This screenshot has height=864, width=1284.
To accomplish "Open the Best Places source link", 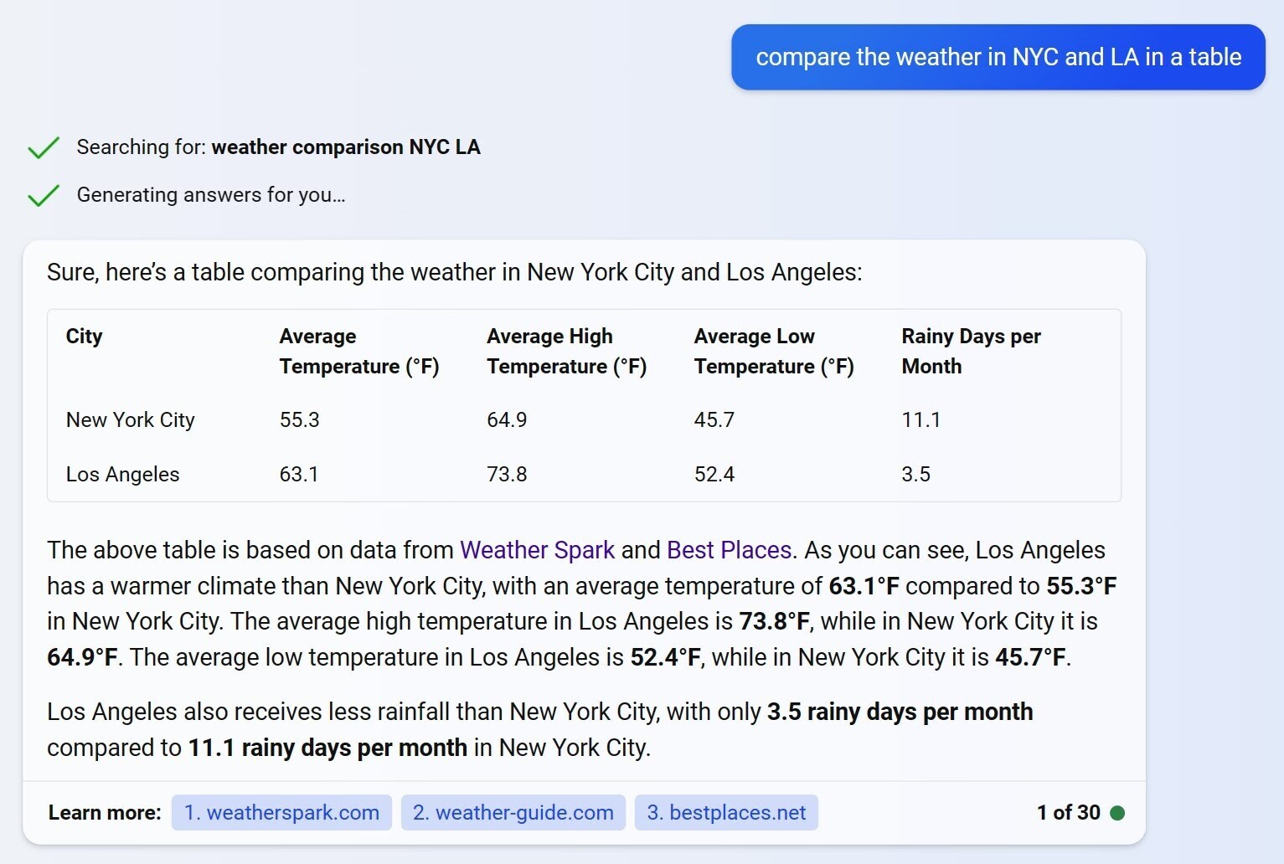I will click(729, 550).
